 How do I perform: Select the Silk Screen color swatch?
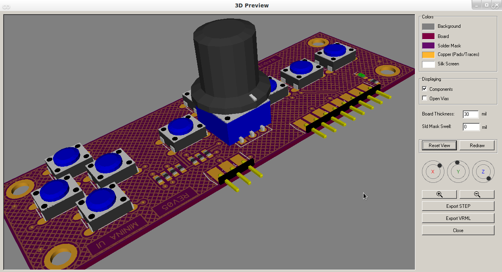coord(428,64)
